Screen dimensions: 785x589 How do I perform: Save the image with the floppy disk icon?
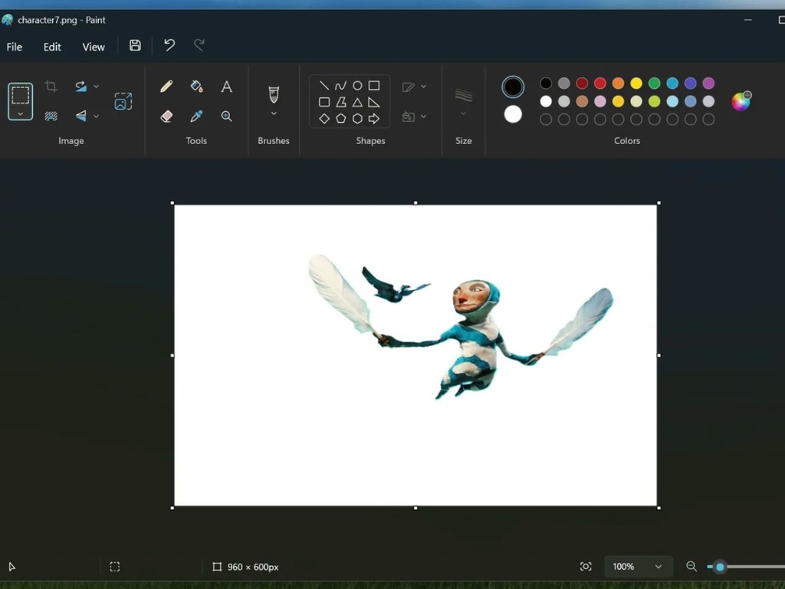click(135, 45)
